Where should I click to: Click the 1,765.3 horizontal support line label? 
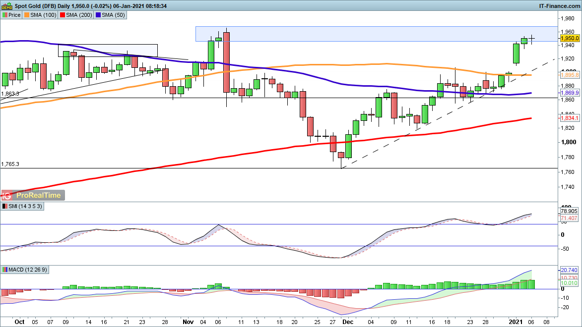10,164
